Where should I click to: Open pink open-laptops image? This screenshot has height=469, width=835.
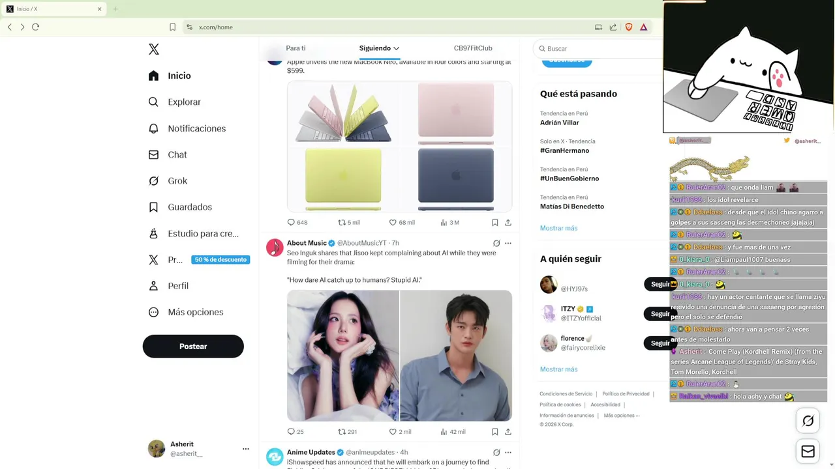point(343,113)
